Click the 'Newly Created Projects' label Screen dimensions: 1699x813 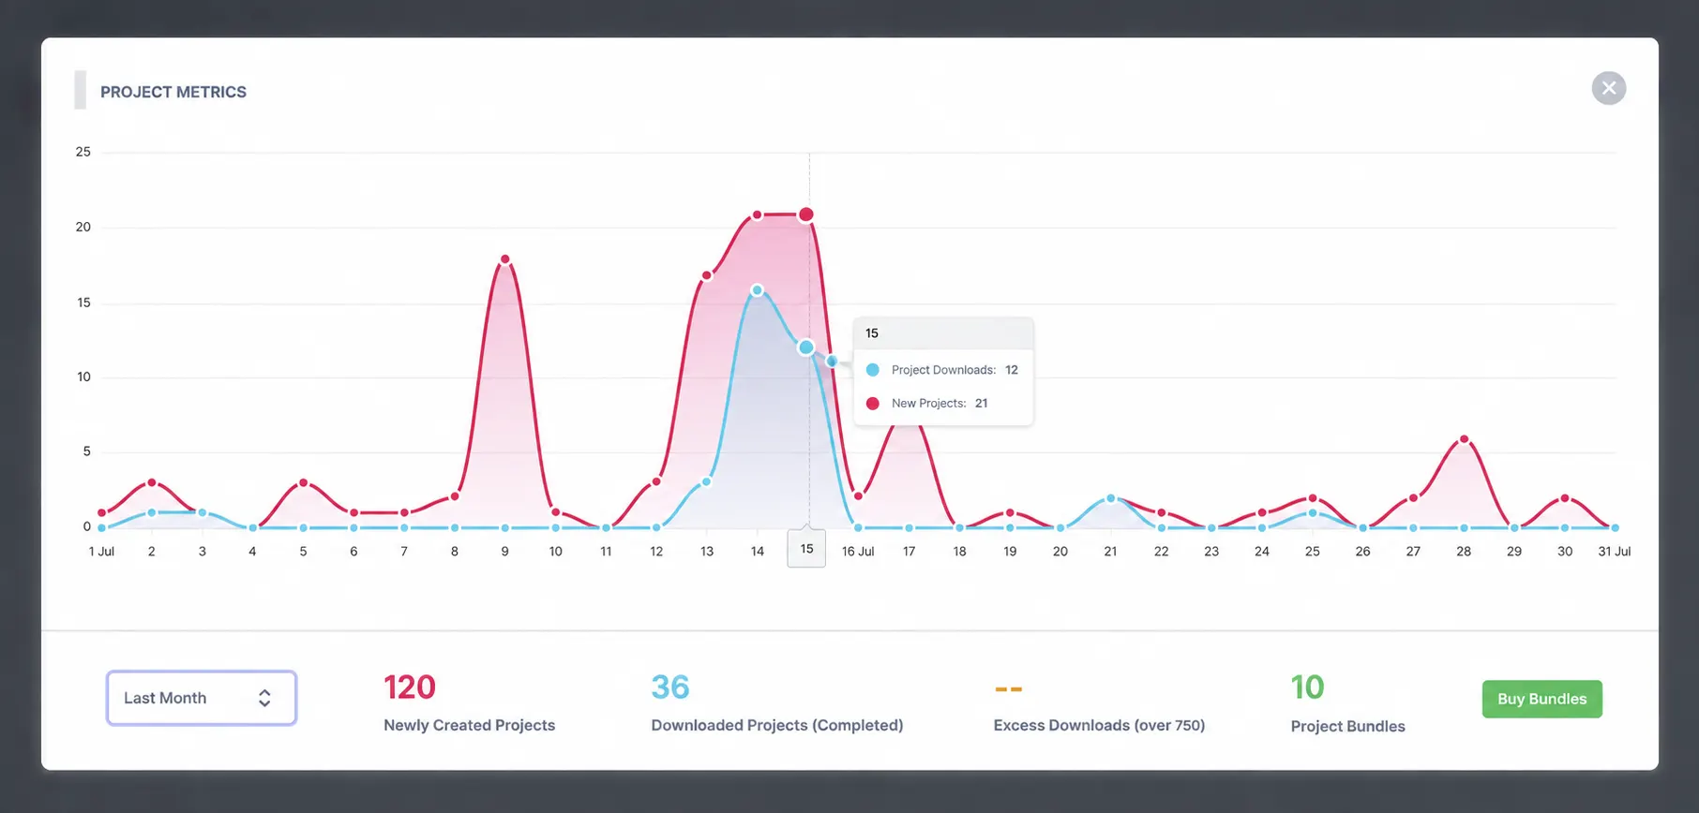469,725
